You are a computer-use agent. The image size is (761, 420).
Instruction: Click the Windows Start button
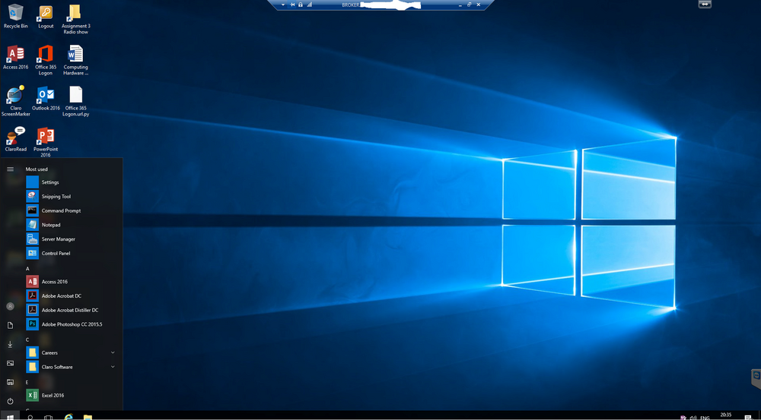[x=10, y=417]
